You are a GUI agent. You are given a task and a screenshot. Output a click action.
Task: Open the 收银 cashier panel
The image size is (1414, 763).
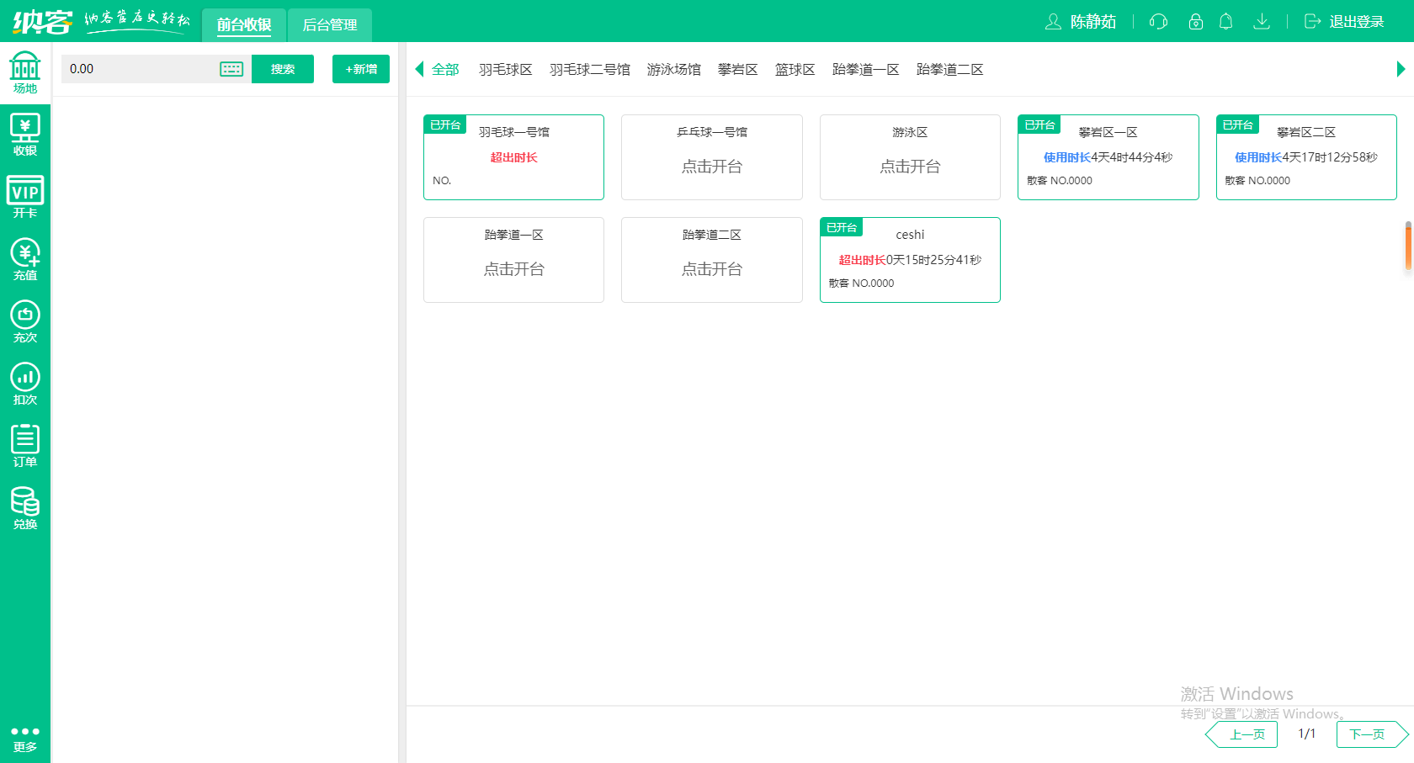[x=25, y=135]
